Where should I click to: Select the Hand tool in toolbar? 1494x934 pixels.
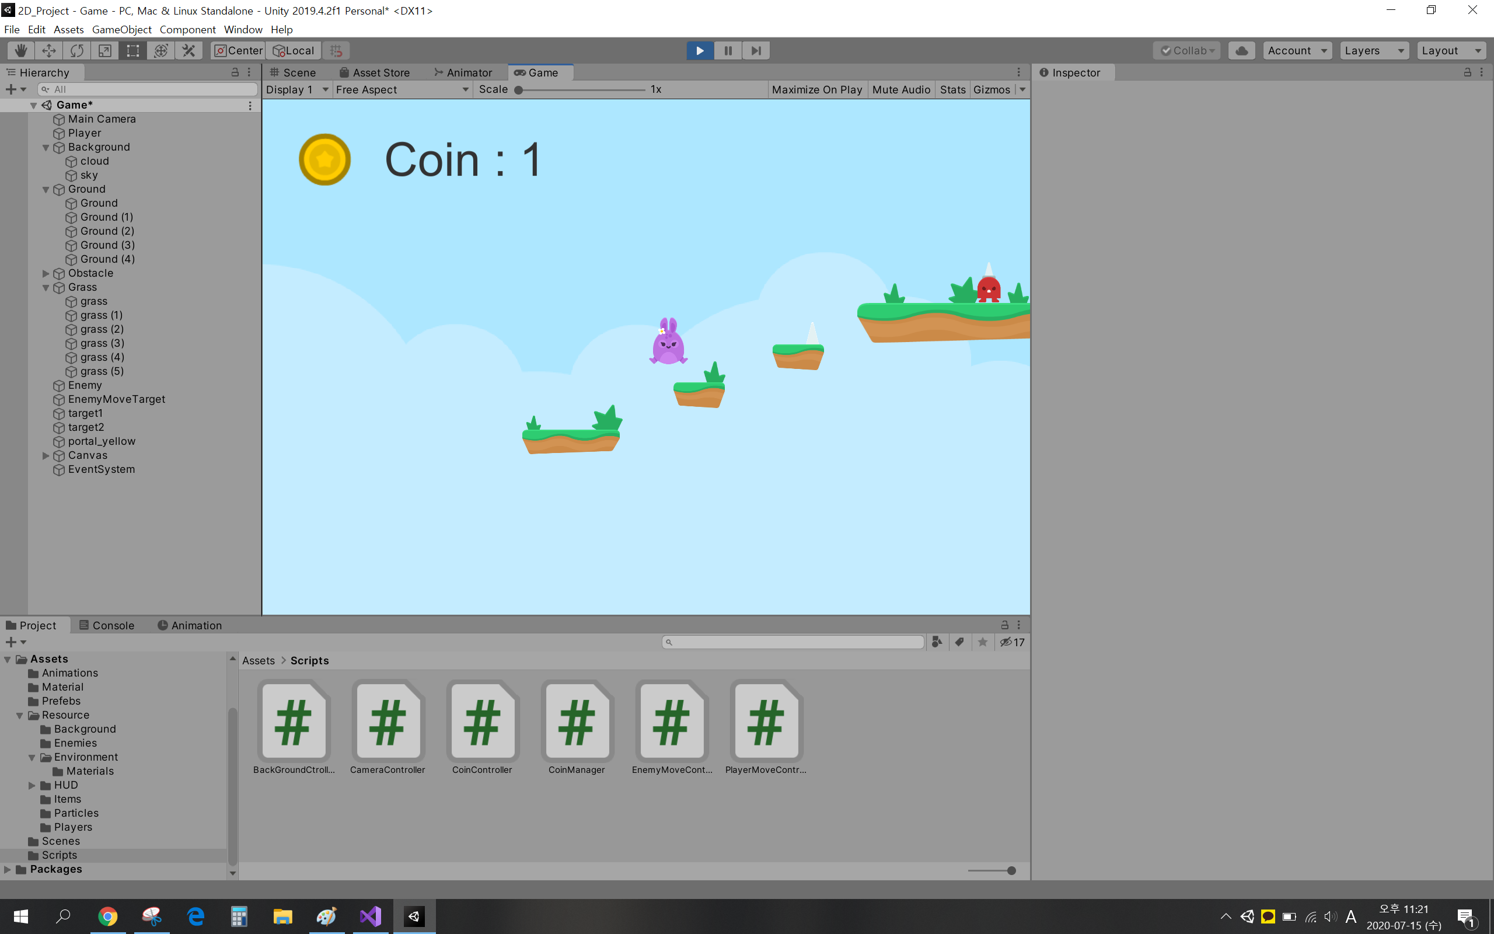(21, 51)
